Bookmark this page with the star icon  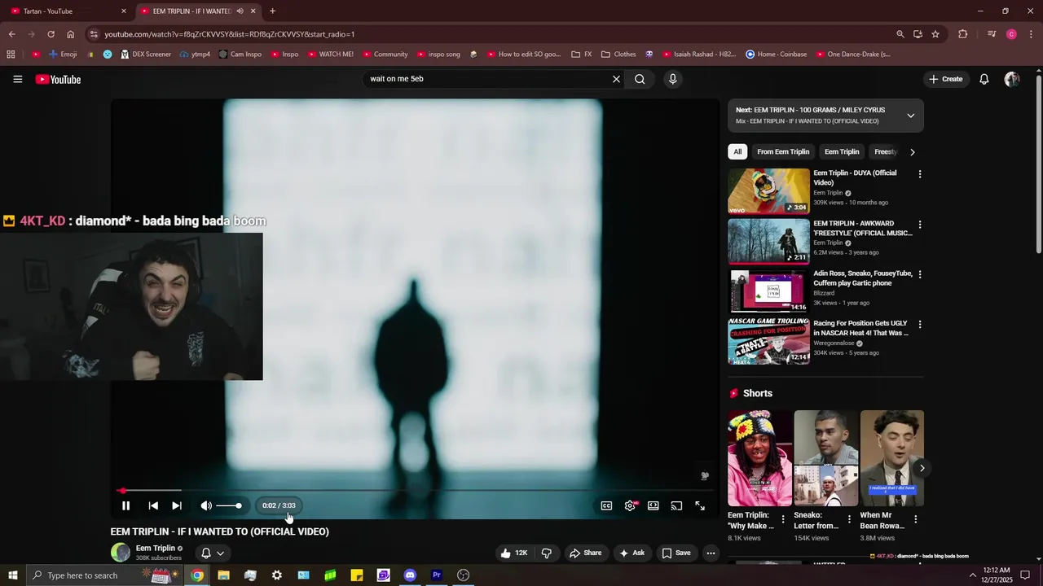pos(935,34)
